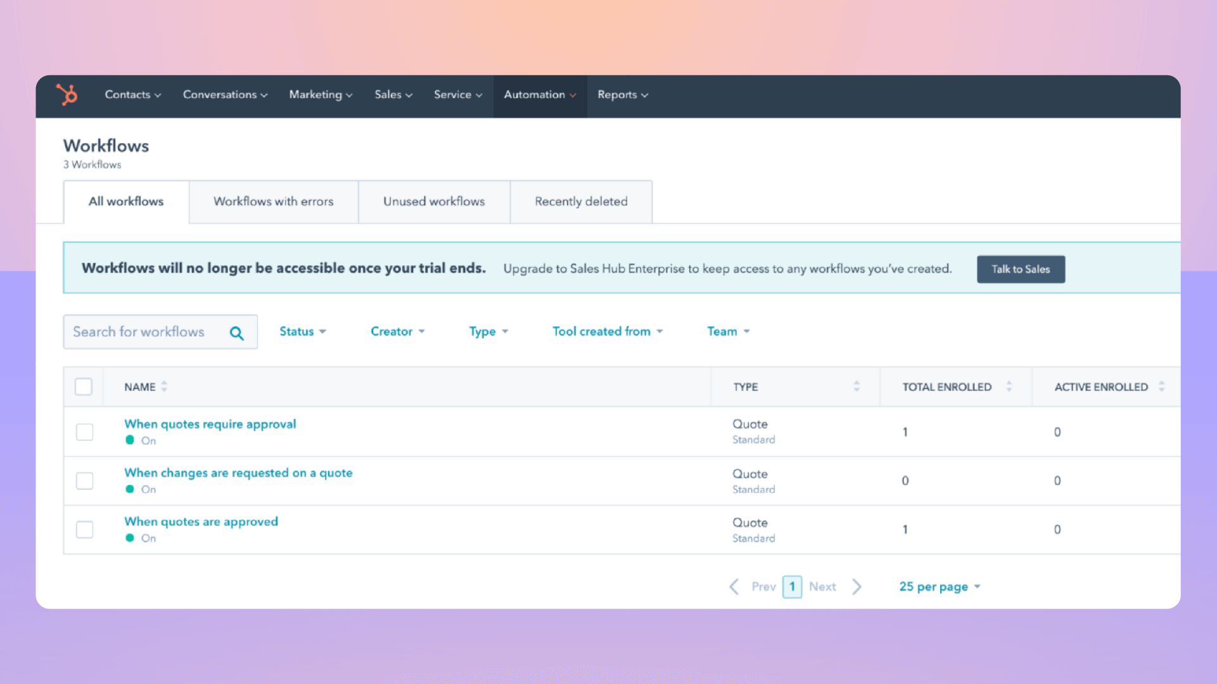Open the Contacts navigation menu
Image resolution: width=1217 pixels, height=684 pixels.
click(x=131, y=94)
